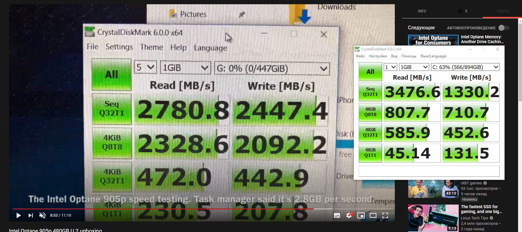522x232 pixels.
Task: Toggle video subtitles
Action: click(337, 215)
